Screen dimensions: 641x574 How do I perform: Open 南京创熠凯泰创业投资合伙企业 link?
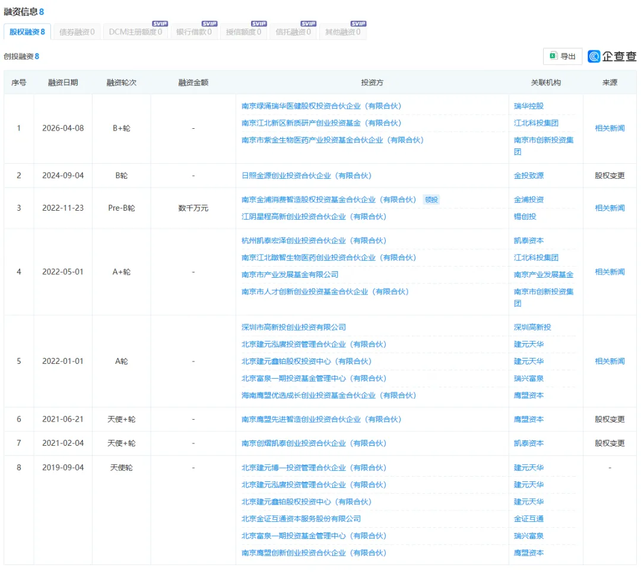314,443
